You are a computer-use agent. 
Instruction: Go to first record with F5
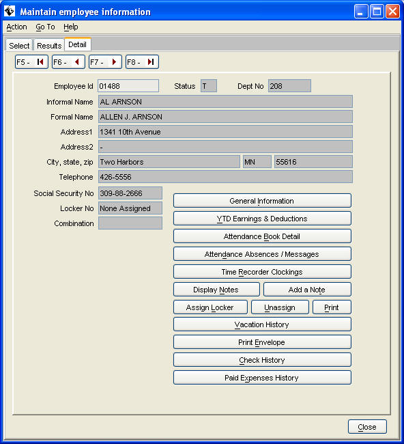point(31,62)
